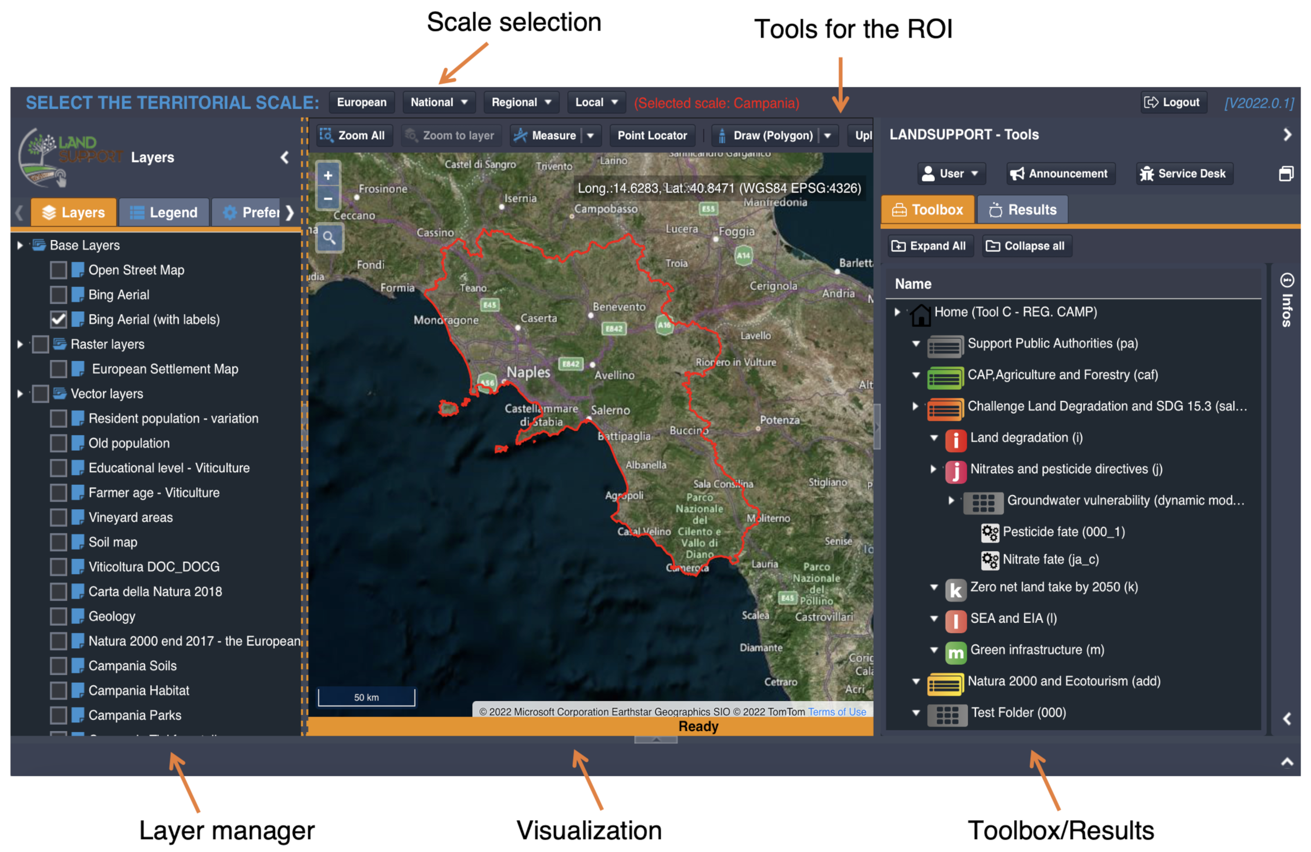Click the magnifier search icon on map
Screen dimensions: 1311x852
pos(329,238)
